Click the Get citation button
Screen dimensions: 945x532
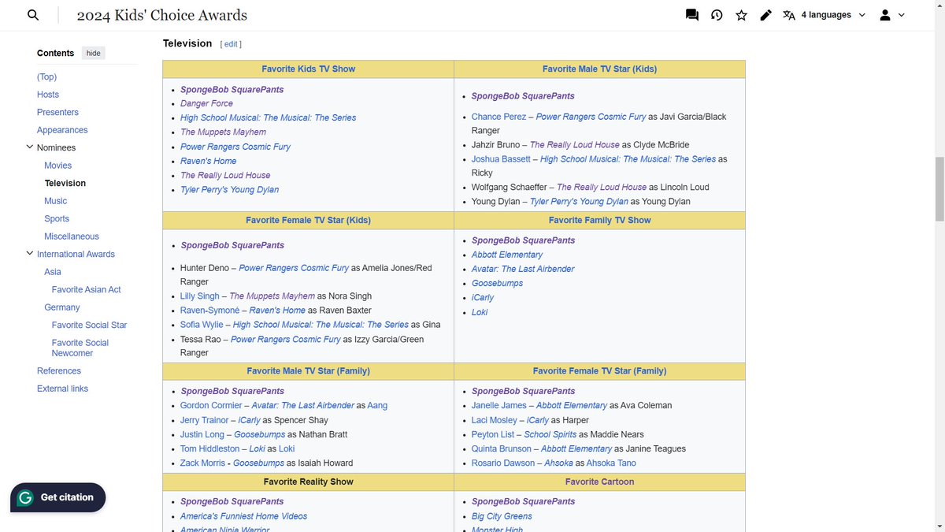(x=57, y=497)
